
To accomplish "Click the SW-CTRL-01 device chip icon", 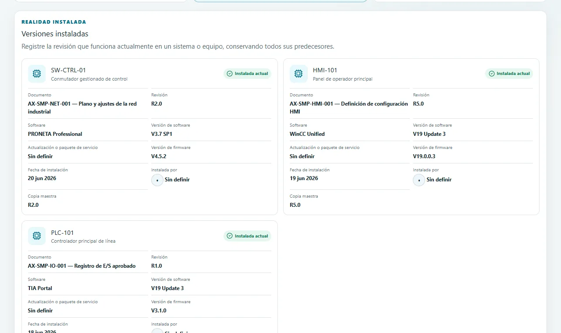I will pos(37,74).
